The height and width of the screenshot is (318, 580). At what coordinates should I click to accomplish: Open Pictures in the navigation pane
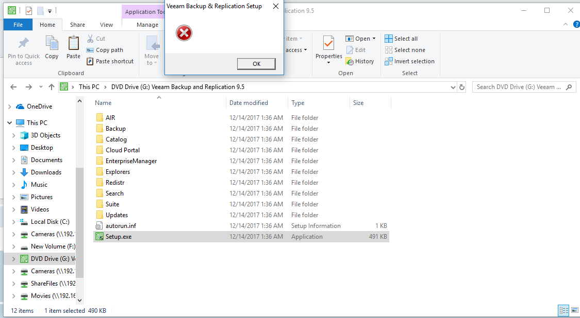point(41,197)
